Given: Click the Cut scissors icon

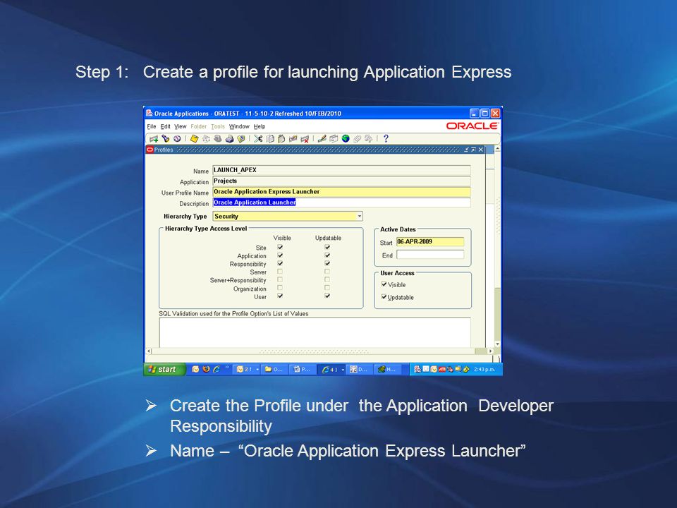Looking at the screenshot, I should click(258, 139).
